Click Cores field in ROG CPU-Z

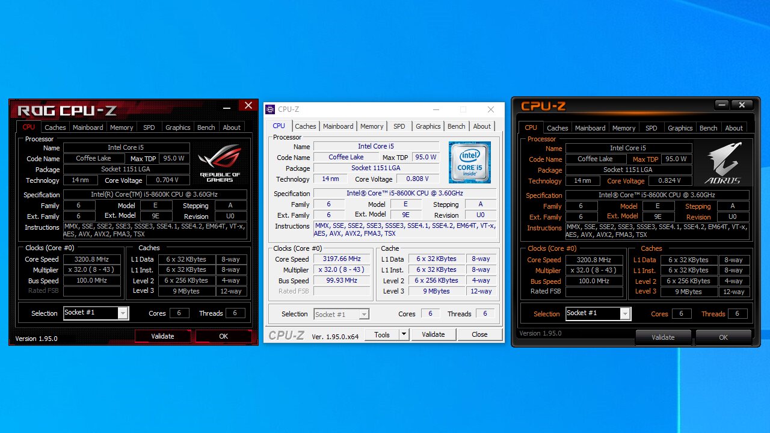(x=179, y=313)
